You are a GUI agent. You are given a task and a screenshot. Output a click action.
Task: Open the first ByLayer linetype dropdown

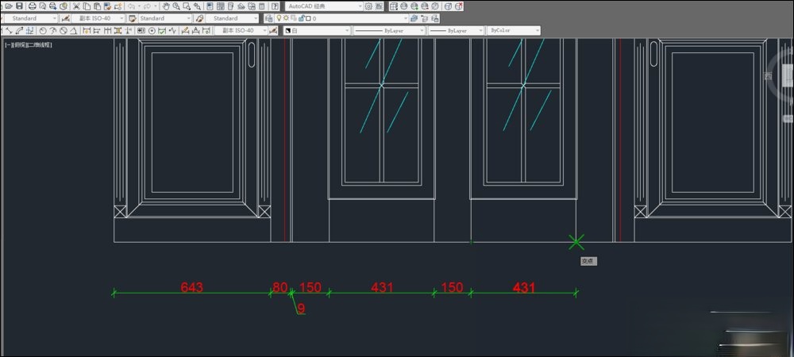389,30
